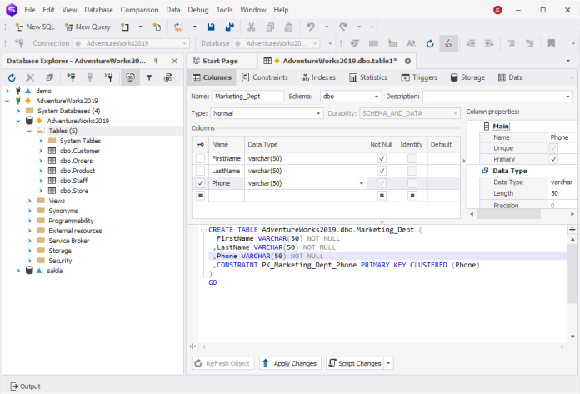The height and width of the screenshot is (394, 580).
Task: Toggle Not Null checkbox for FirstName
Action: pos(382,158)
